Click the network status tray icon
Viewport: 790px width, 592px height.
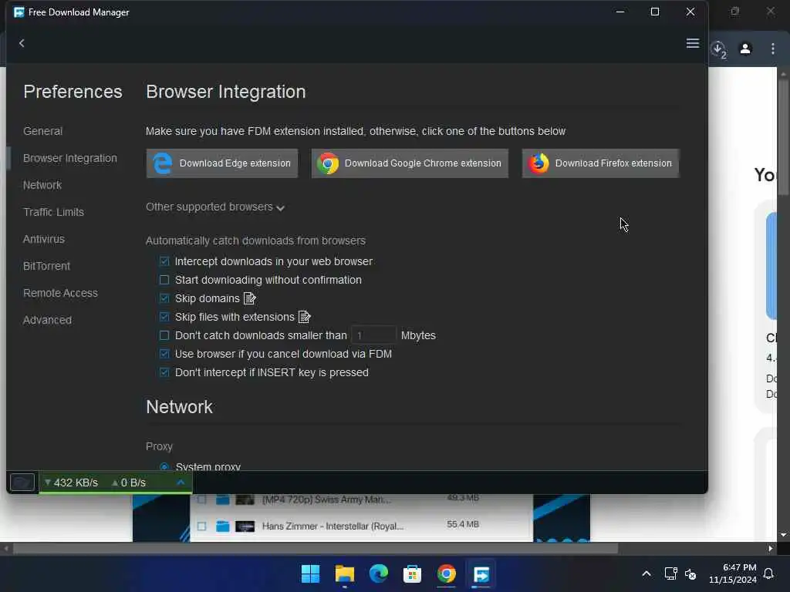(x=670, y=573)
